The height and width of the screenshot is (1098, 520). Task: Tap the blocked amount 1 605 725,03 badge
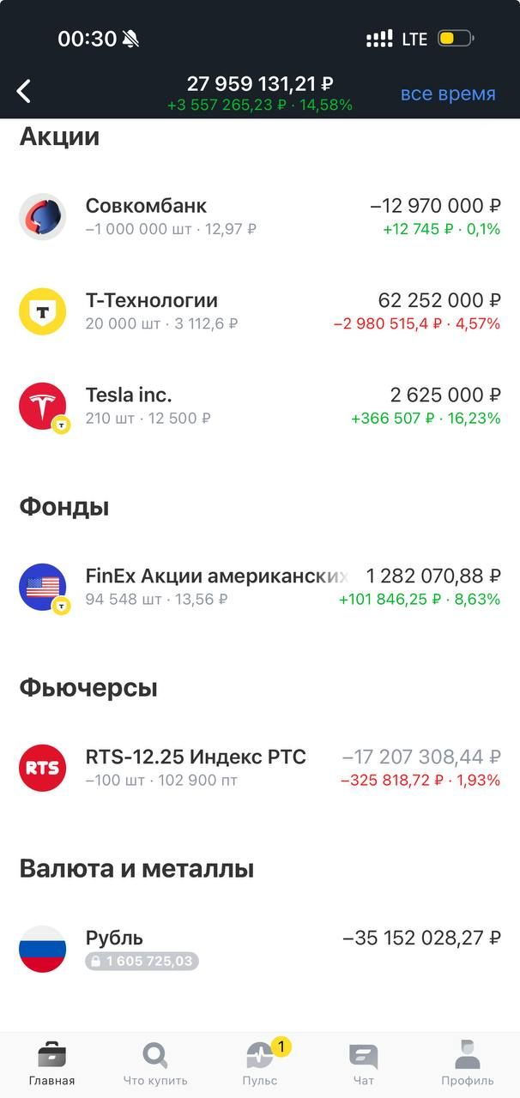tap(142, 961)
